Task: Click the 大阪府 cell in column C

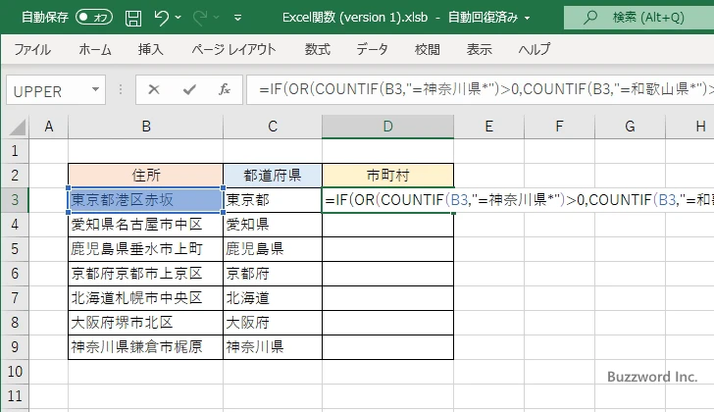Action: (273, 323)
